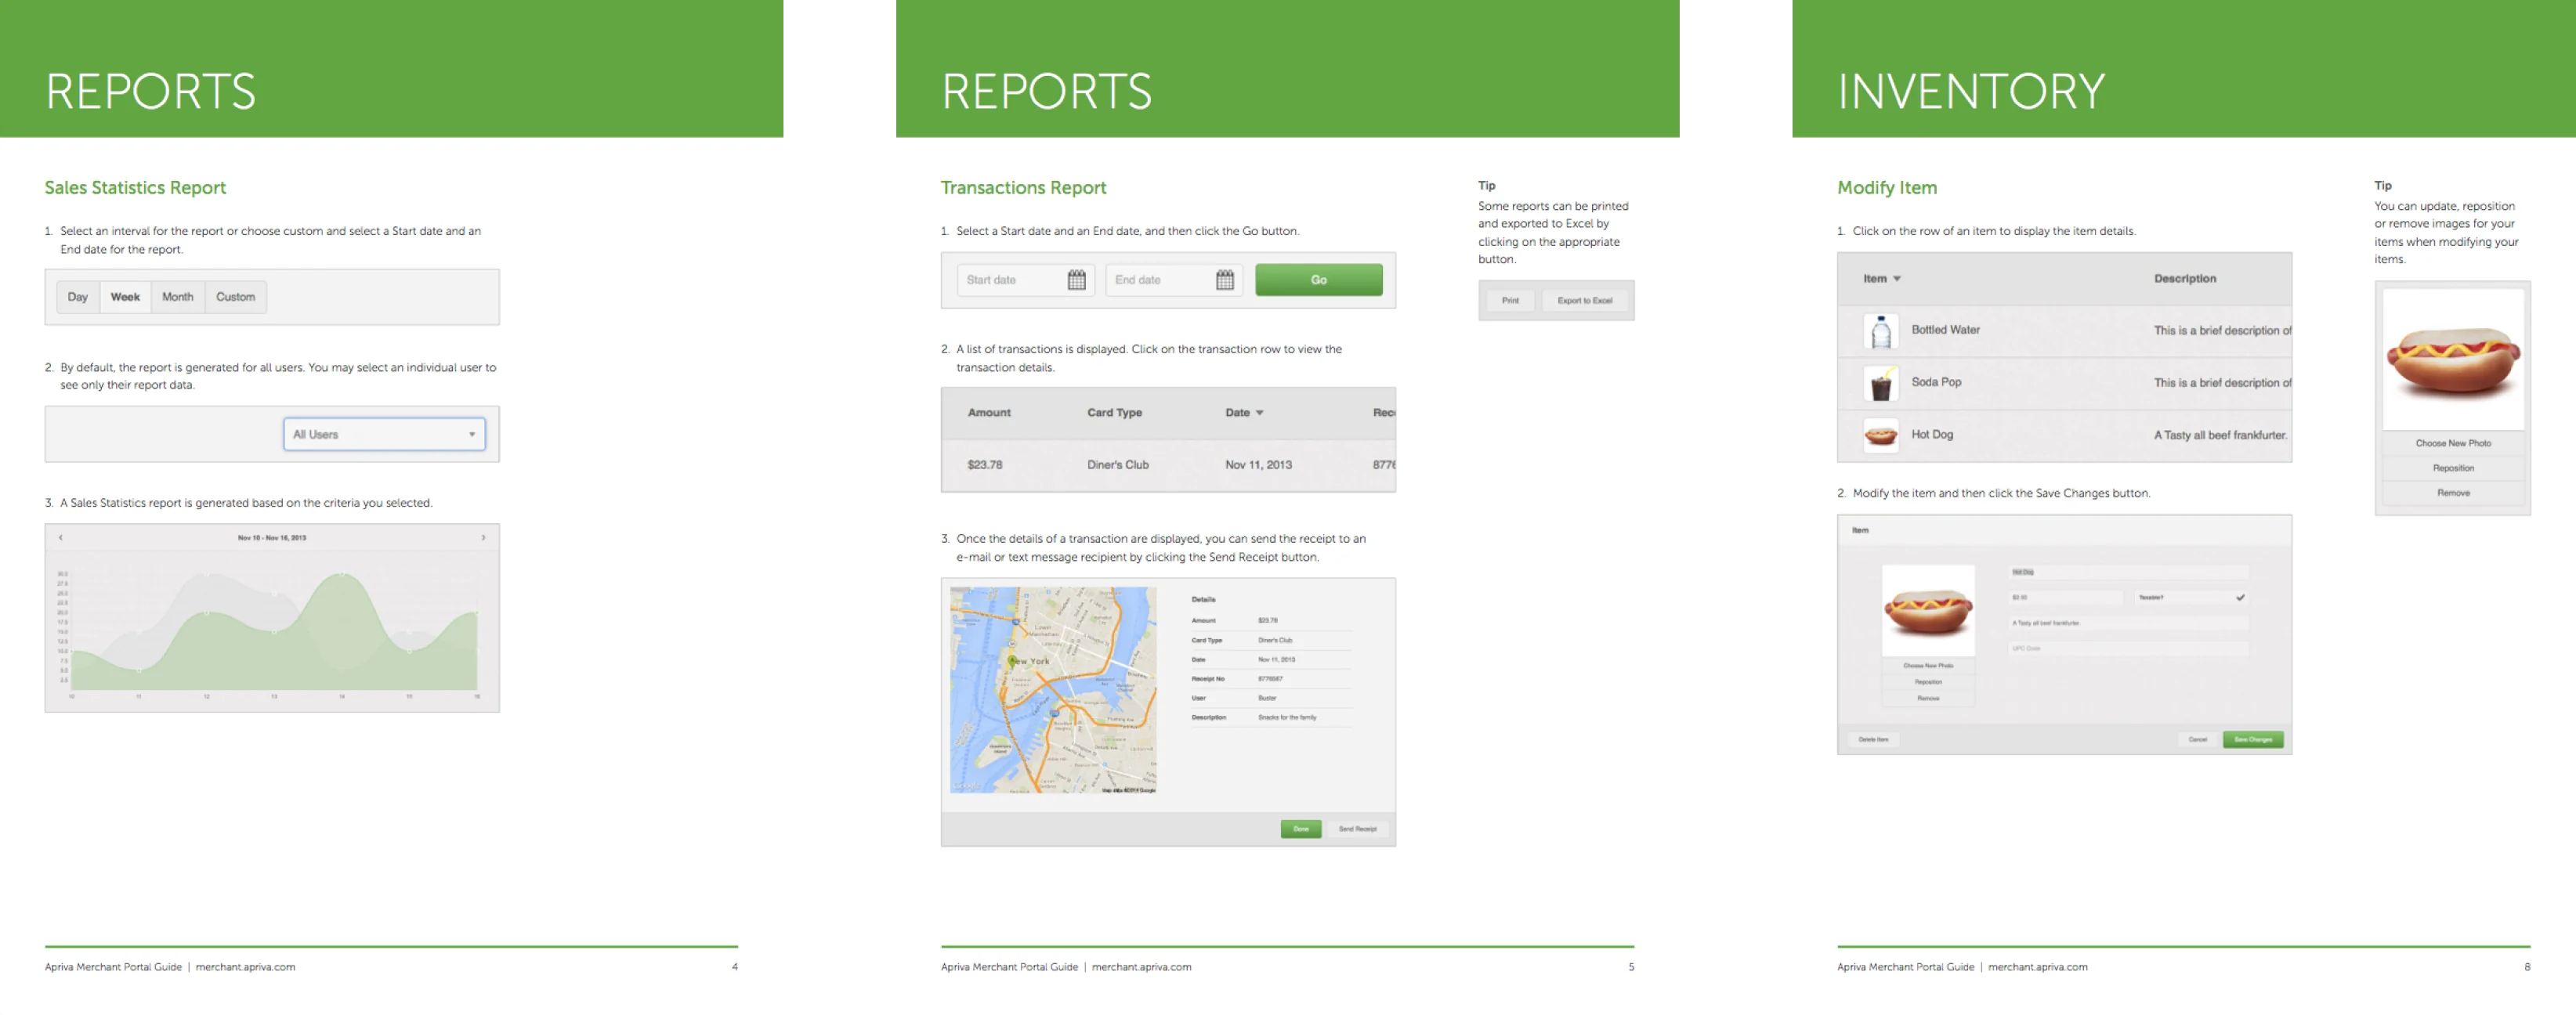Open the End date calendar icon
Viewport: 2576px width, 1015px height.
[x=1224, y=280]
